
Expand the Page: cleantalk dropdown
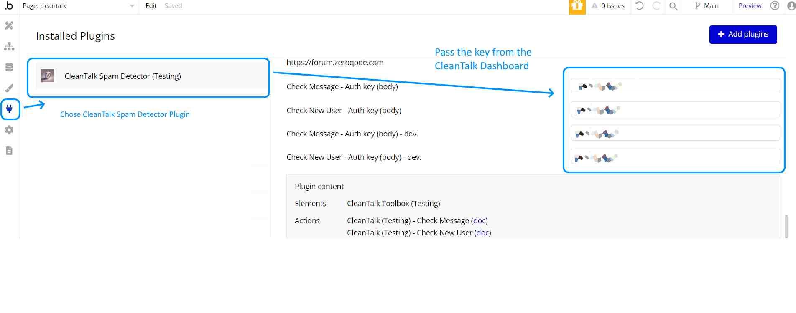click(x=79, y=6)
